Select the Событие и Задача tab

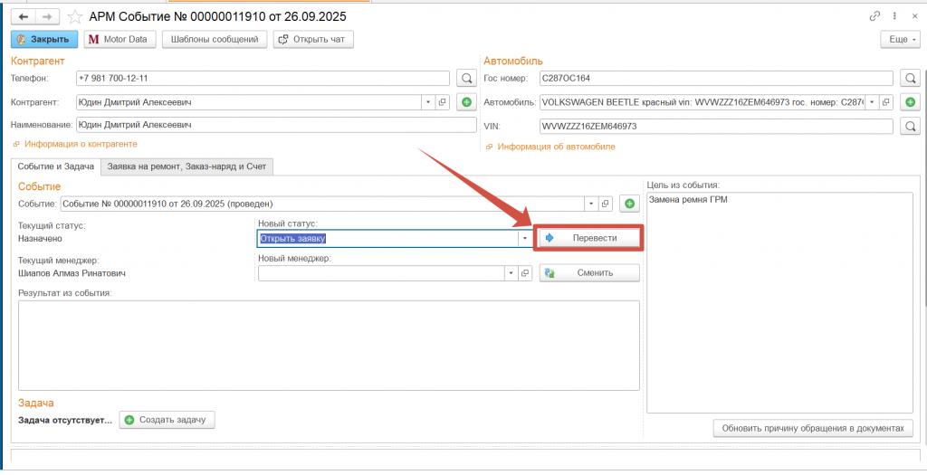point(55,166)
